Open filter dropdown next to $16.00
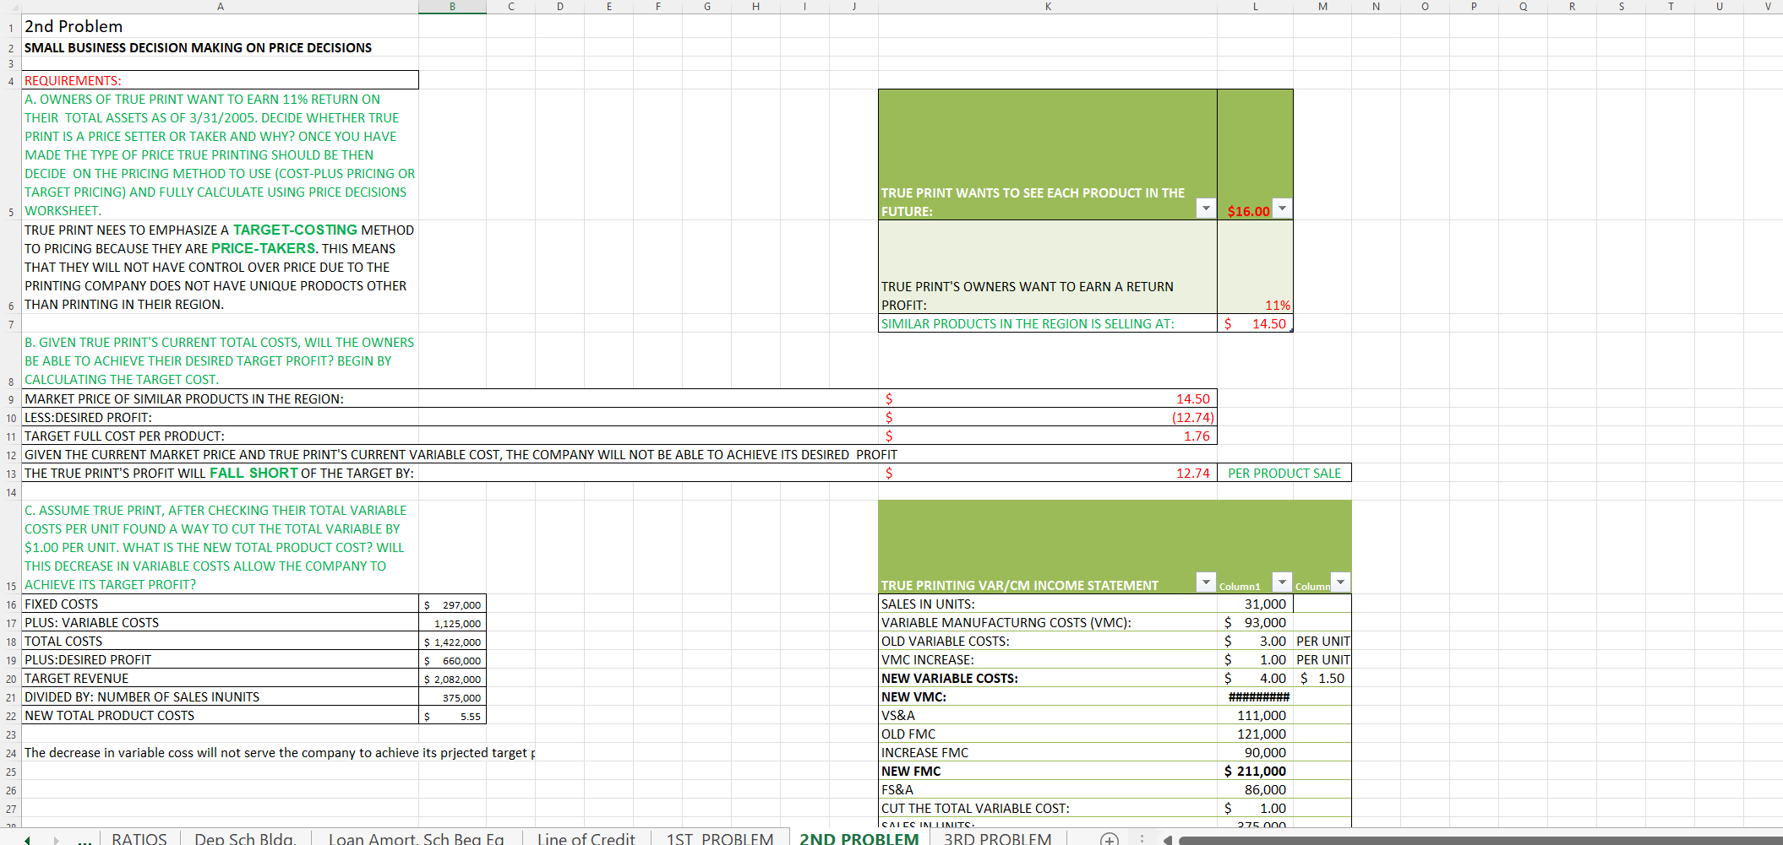Screen dimensions: 1783x845 tap(1282, 209)
